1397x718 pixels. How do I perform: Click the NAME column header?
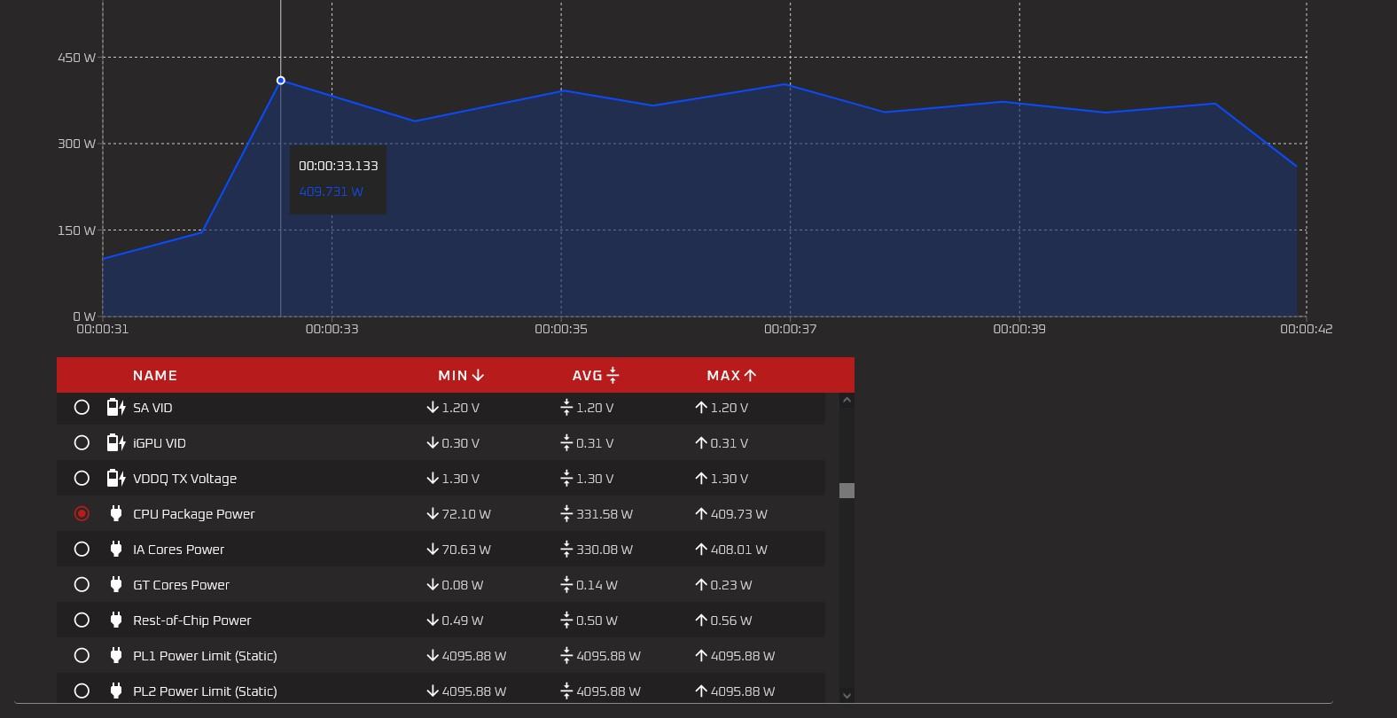pos(155,376)
